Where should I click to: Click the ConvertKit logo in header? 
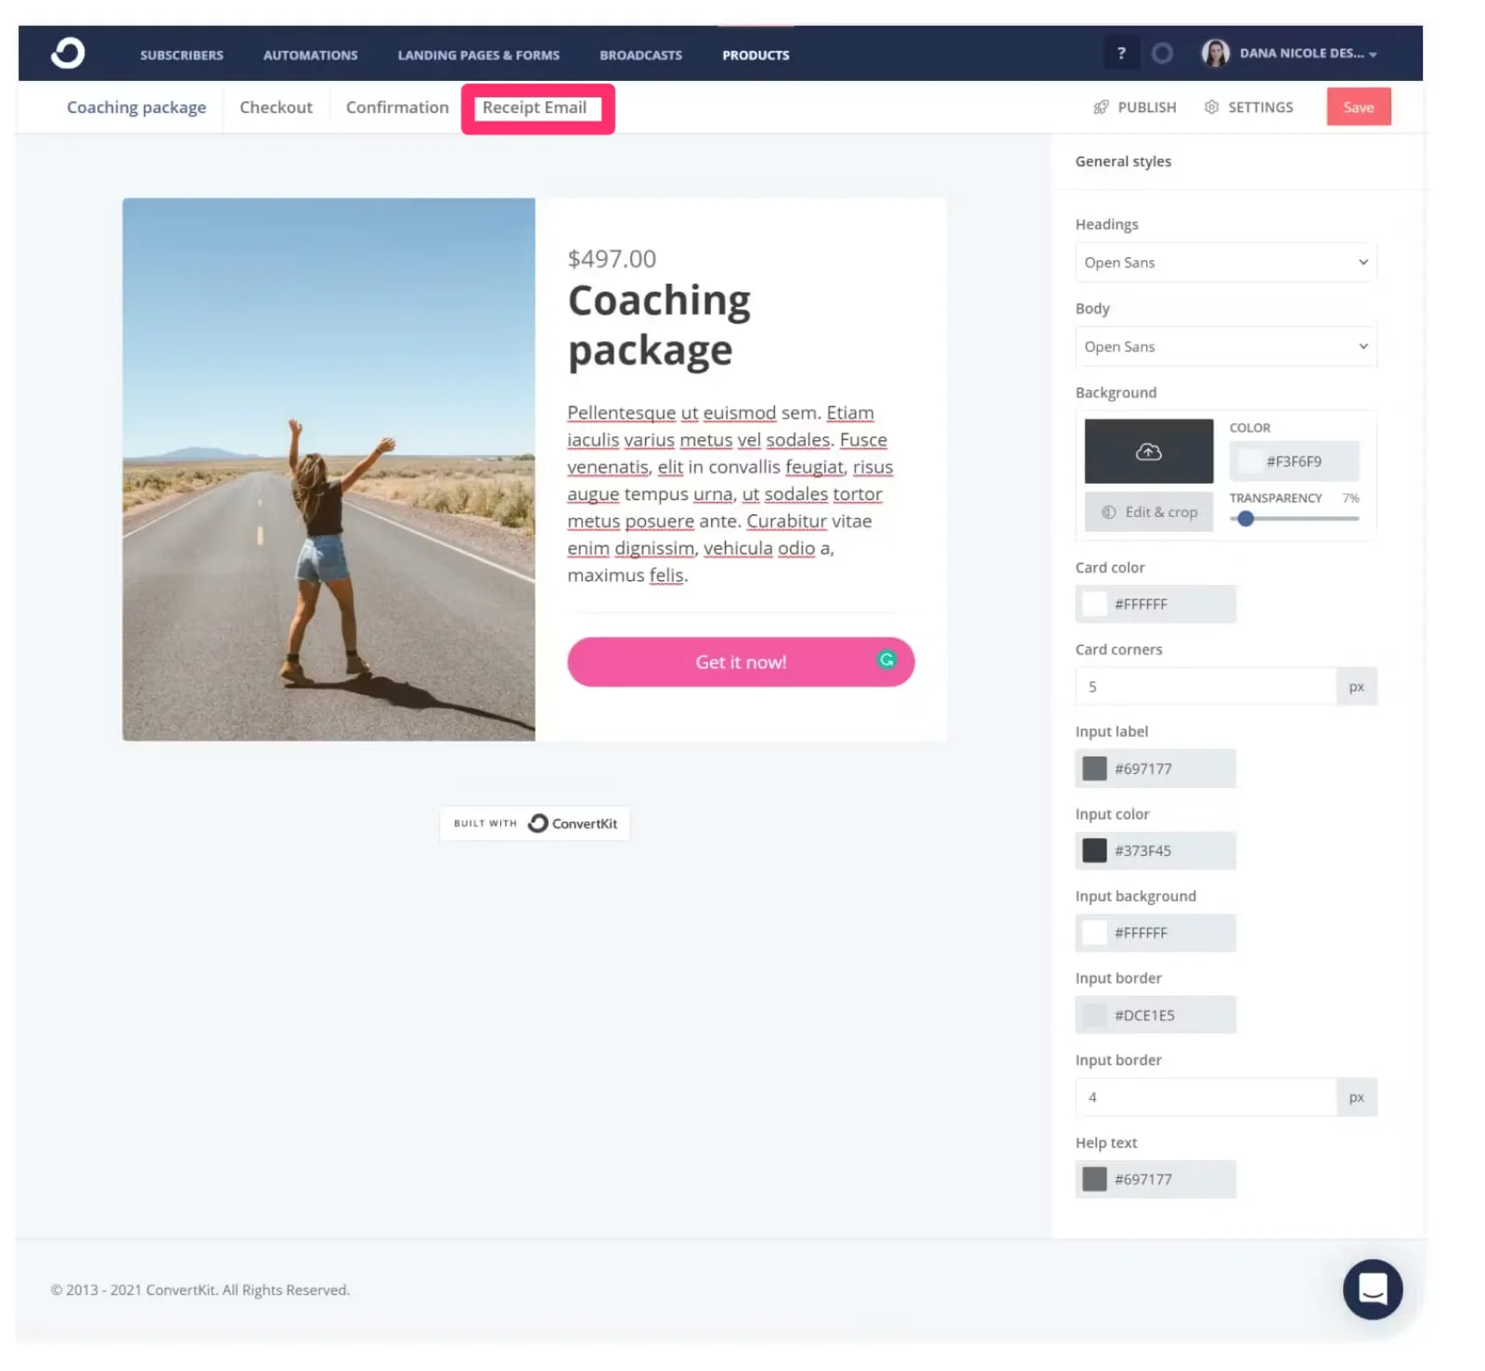coord(68,53)
